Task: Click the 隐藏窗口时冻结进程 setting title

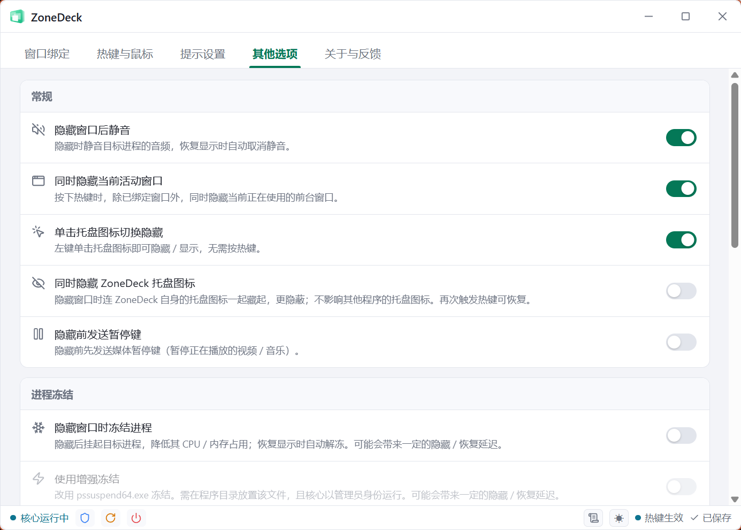Action: point(103,428)
